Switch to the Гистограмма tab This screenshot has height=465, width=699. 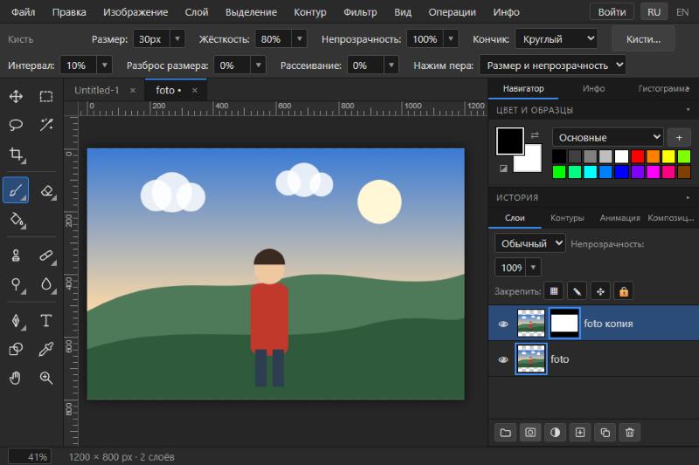(663, 88)
